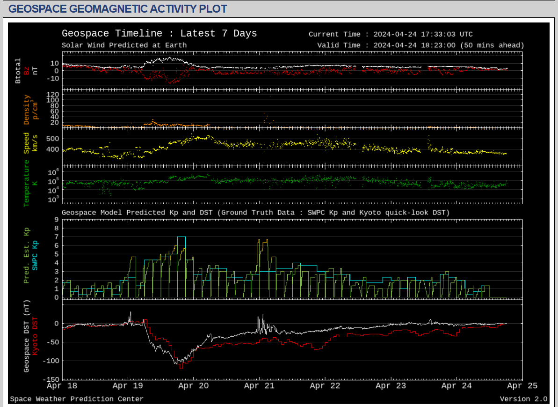The height and width of the screenshot is (407, 558).
Task: Click the cyan SWPC Kp axis label
Action: [x=35, y=255]
